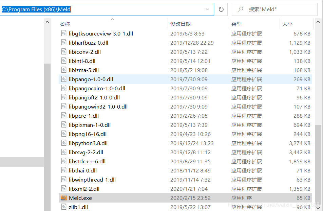This screenshot has height=211, width=323.
Task: Click the librsvg-2-2.dll file icon
Action: pyautogui.click(x=64, y=152)
